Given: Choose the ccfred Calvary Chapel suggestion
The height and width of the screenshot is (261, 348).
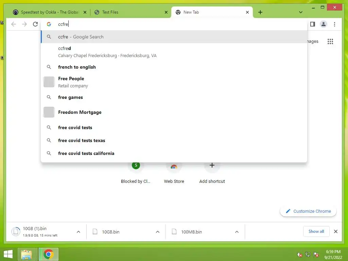Looking at the screenshot, I should tap(174, 52).
